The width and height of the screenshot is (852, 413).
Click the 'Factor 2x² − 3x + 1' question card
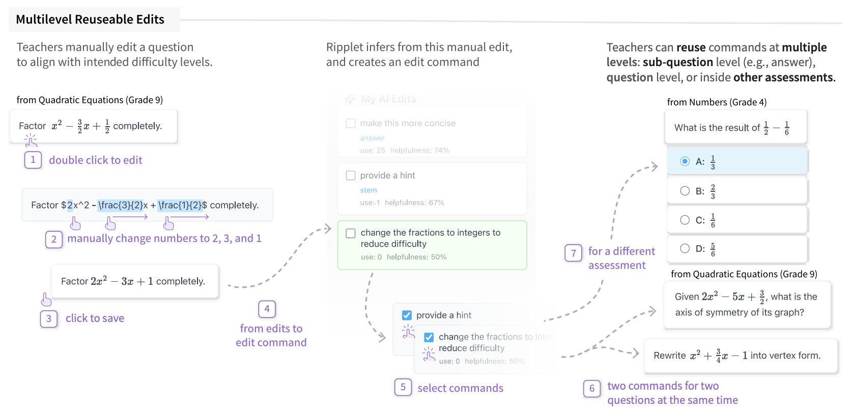click(134, 281)
